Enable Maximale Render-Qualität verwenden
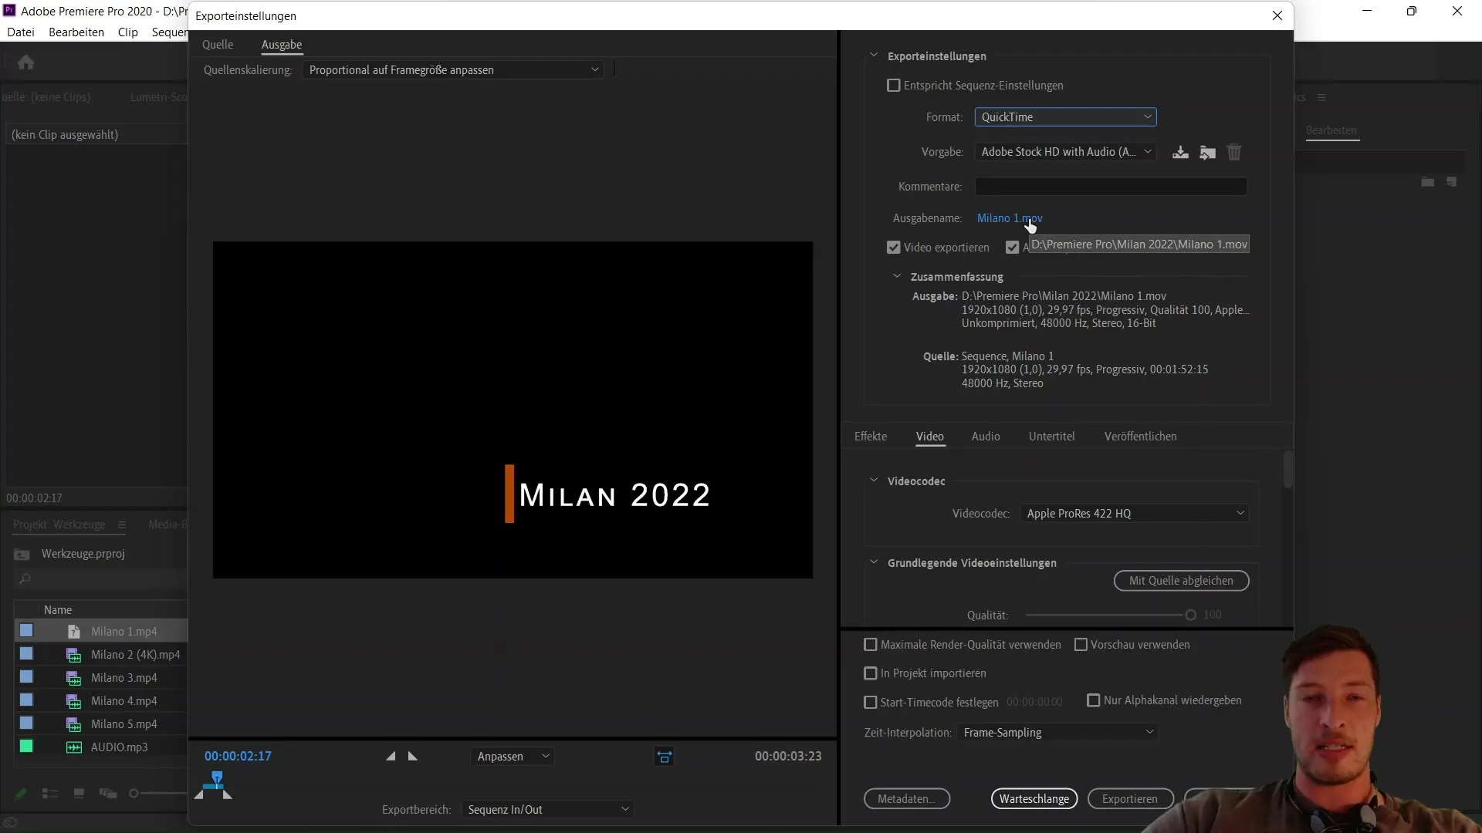Image resolution: width=1482 pixels, height=833 pixels. pyautogui.click(x=871, y=645)
